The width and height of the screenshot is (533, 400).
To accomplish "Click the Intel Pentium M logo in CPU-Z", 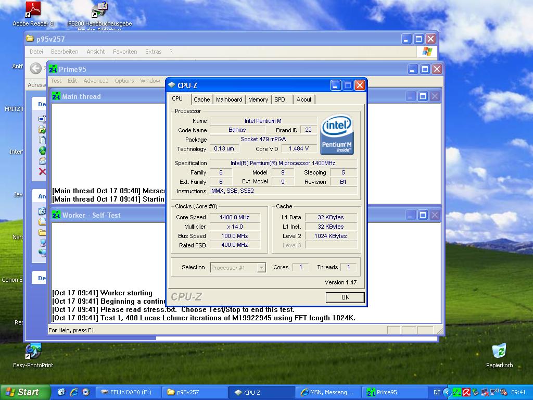I will 337,134.
